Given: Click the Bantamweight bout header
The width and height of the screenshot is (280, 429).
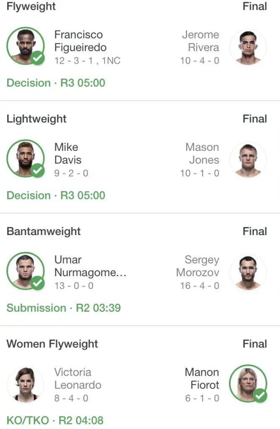Looking at the screenshot, I should [44, 231].
